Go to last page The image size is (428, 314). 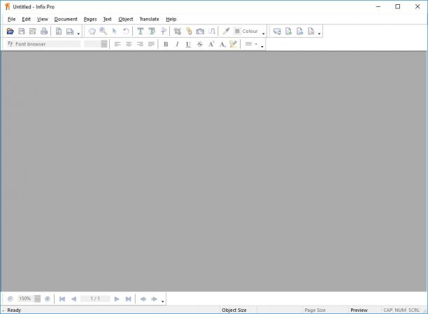click(128, 299)
